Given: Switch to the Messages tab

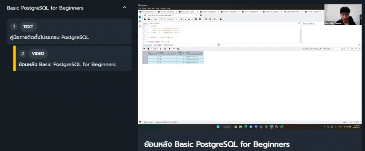Looking at the screenshot, I should (x=158, y=45).
